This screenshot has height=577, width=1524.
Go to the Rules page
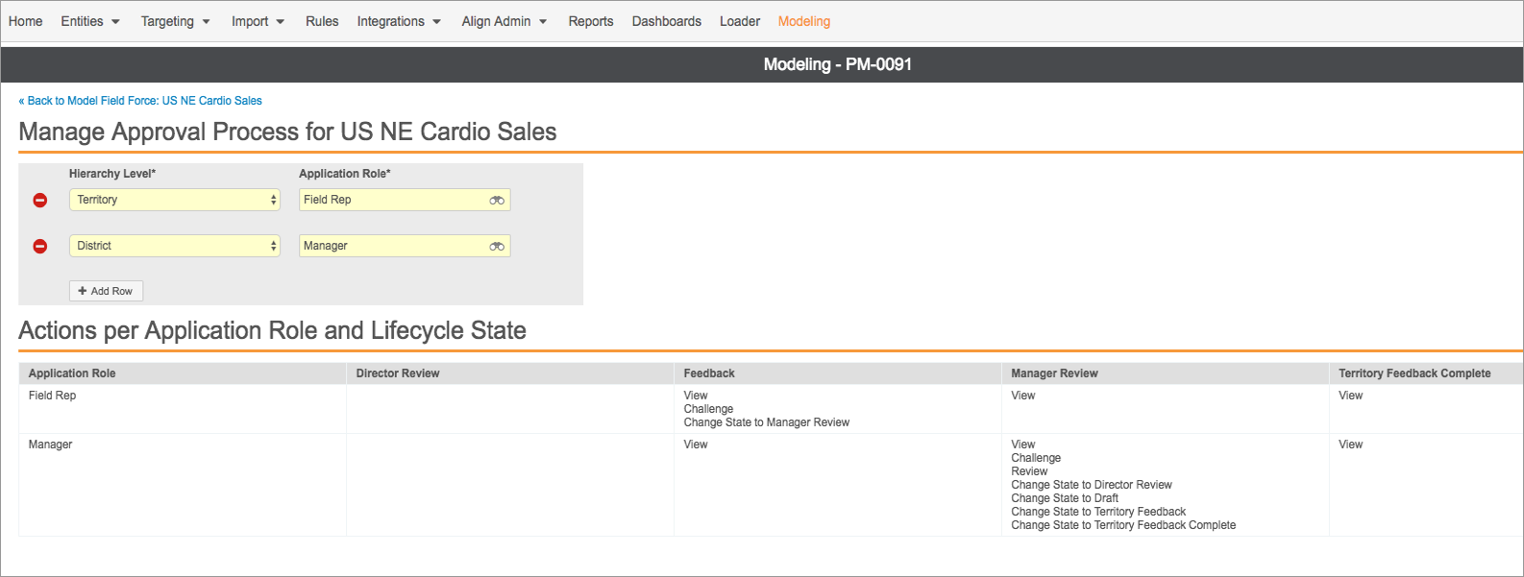322,21
